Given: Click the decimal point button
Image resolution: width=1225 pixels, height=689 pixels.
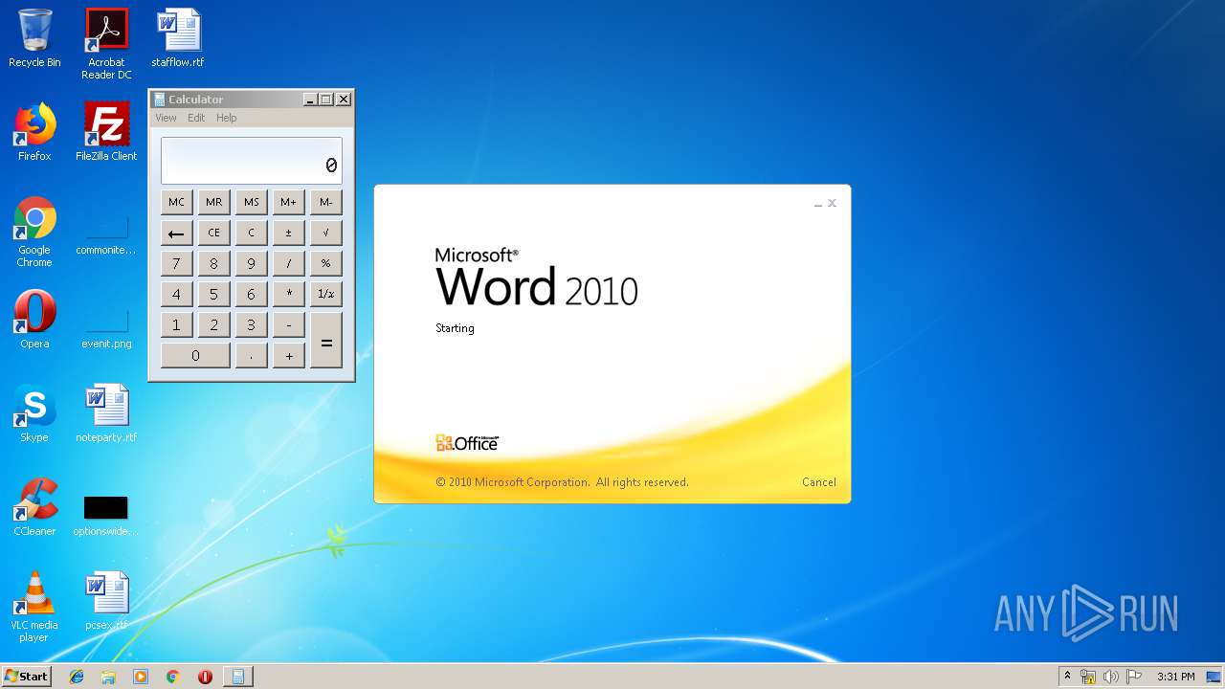Looking at the screenshot, I should click(251, 355).
